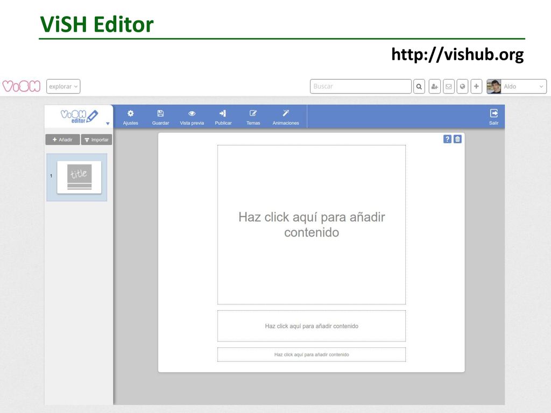Click the bottom small add-content box
551x413 pixels.
coord(312,355)
